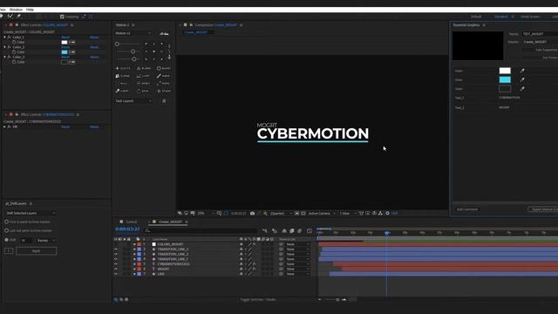Select the Small Screen workspace
Image resolution: width=558 pixels, height=314 pixels.
[x=530, y=17]
